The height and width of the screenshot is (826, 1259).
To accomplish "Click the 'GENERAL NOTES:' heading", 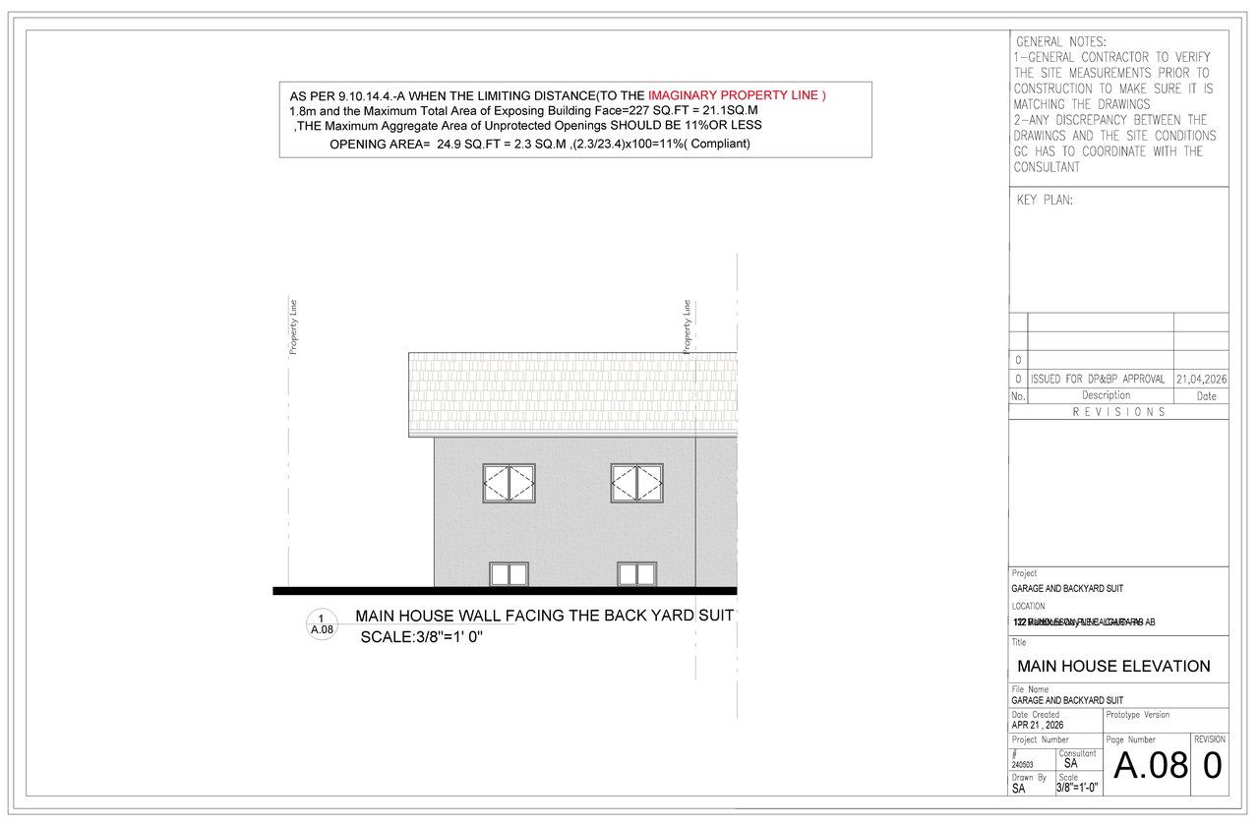I will (x=1060, y=41).
